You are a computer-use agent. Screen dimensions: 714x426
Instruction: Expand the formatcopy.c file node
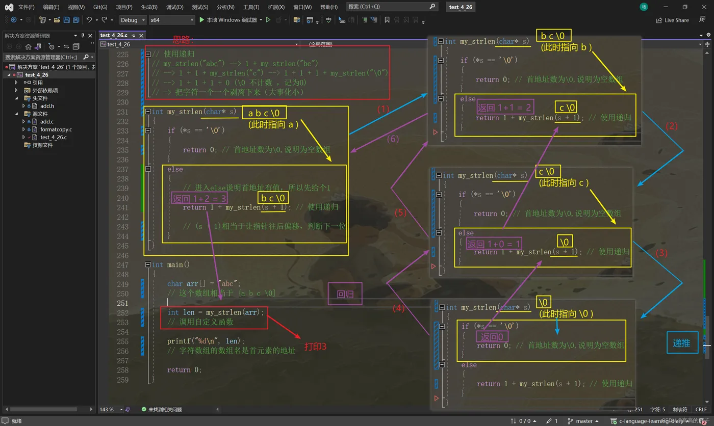(23, 129)
